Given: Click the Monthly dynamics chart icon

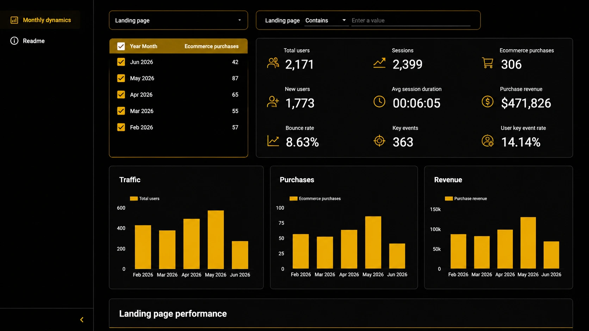Looking at the screenshot, I should pyautogui.click(x=14, y=20).
